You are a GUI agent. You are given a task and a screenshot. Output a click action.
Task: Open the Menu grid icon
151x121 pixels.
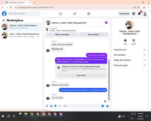(133, 14)
